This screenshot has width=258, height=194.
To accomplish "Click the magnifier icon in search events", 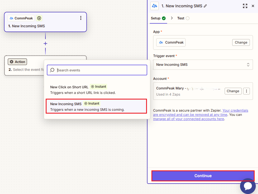I will tap(52, 70).
